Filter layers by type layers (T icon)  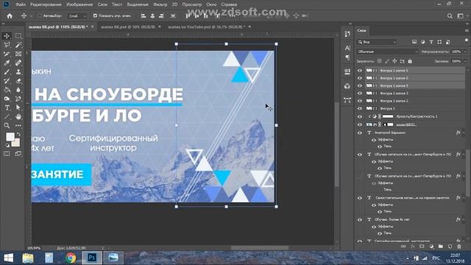pos(431,42)
